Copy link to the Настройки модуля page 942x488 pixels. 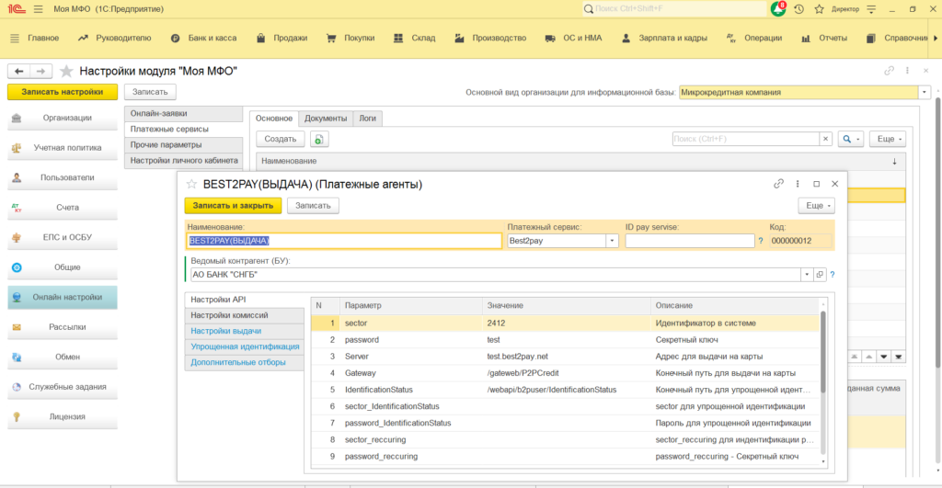coord(890,71)
